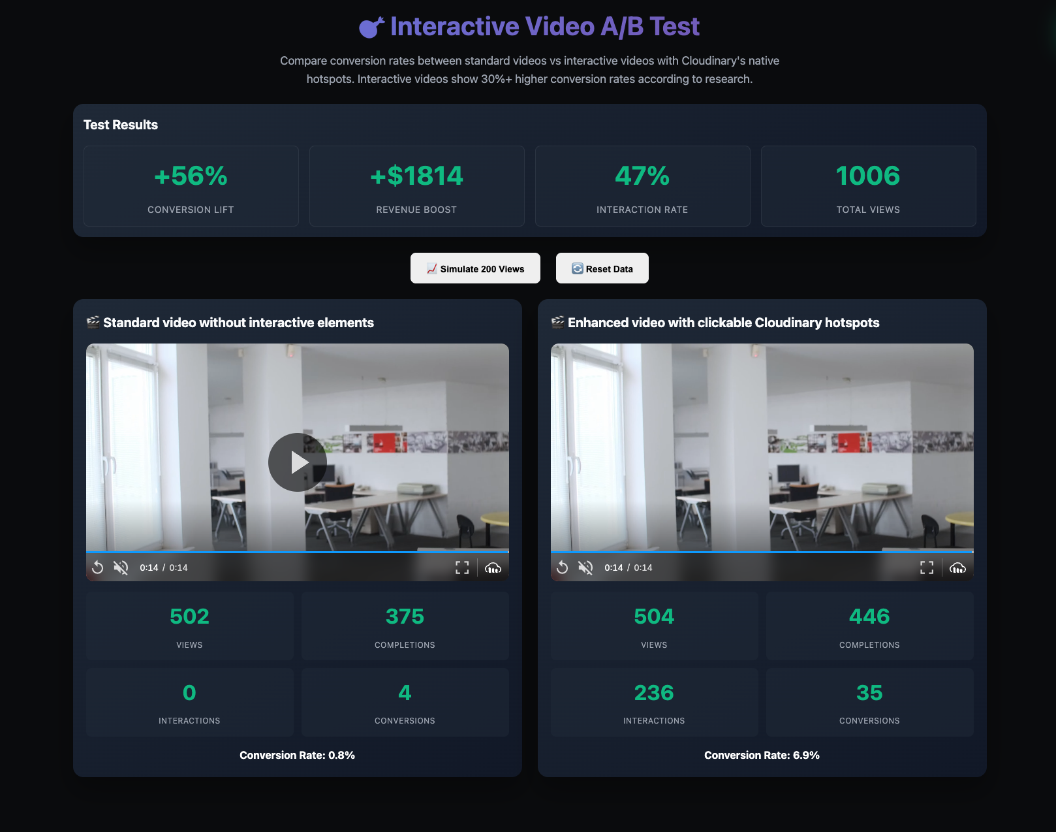Viewport: 1056px width, 832px height.
Task: Click the clapperboard icon beside Enhanced video heading
Action: pos(557,322)
